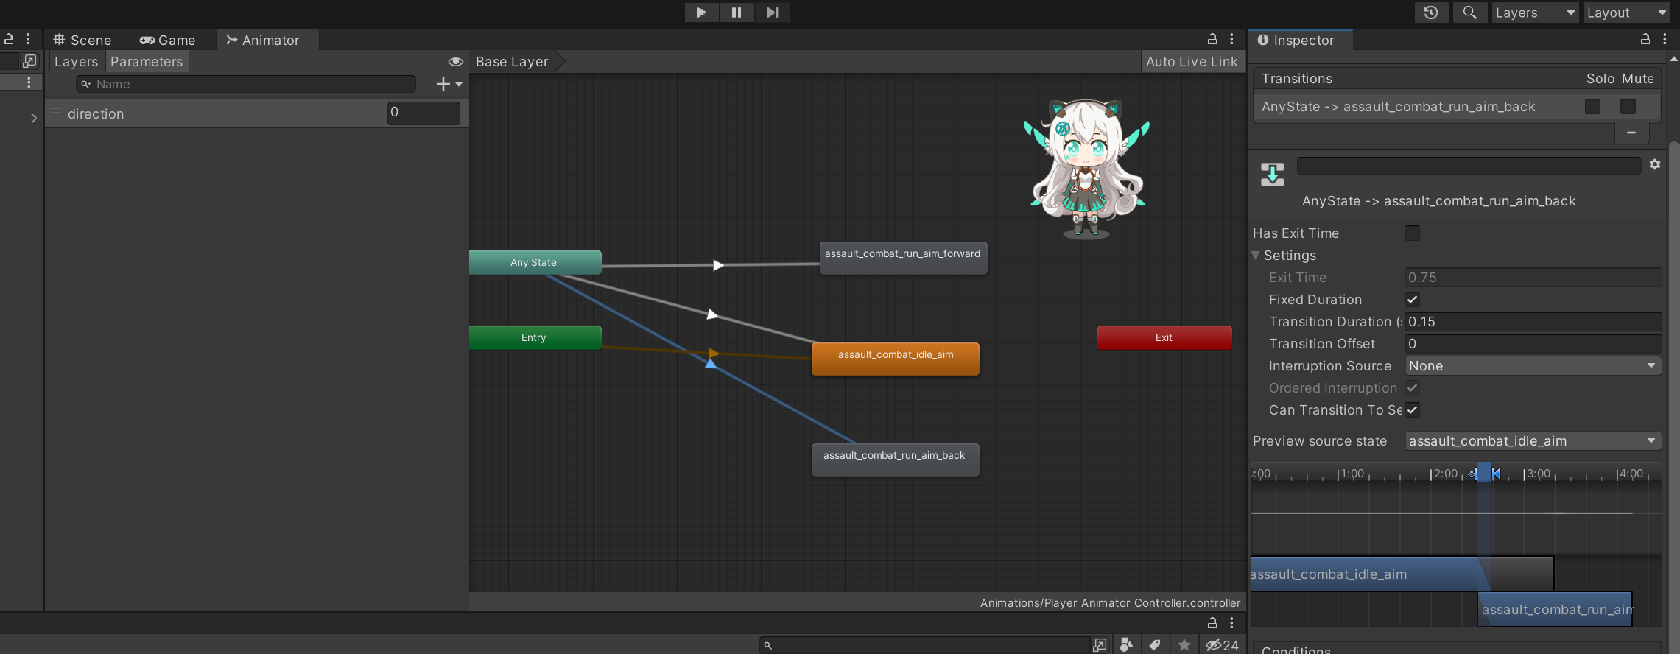Open the Preview source state dropdown

point(1533,441)
